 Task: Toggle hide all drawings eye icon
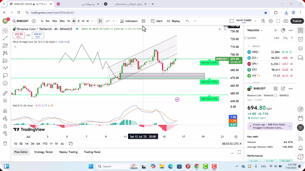point(5,133)
